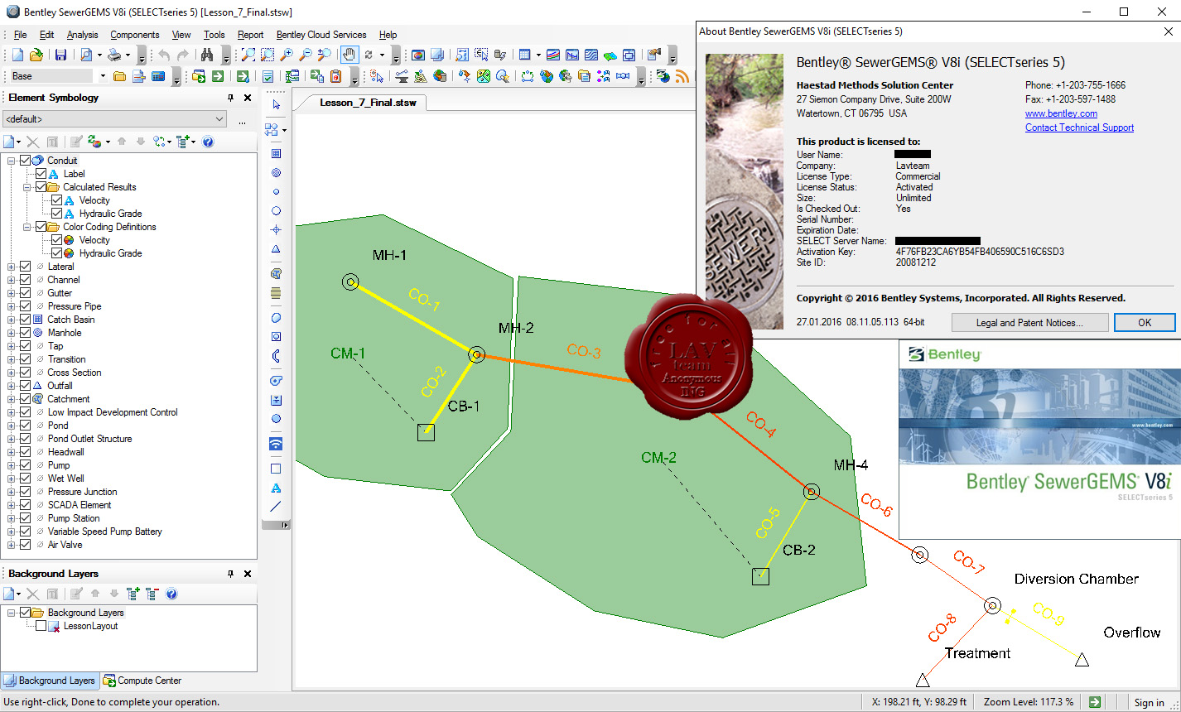
Task: Open Background Layers help icon
Action: (x=171, y=594)
